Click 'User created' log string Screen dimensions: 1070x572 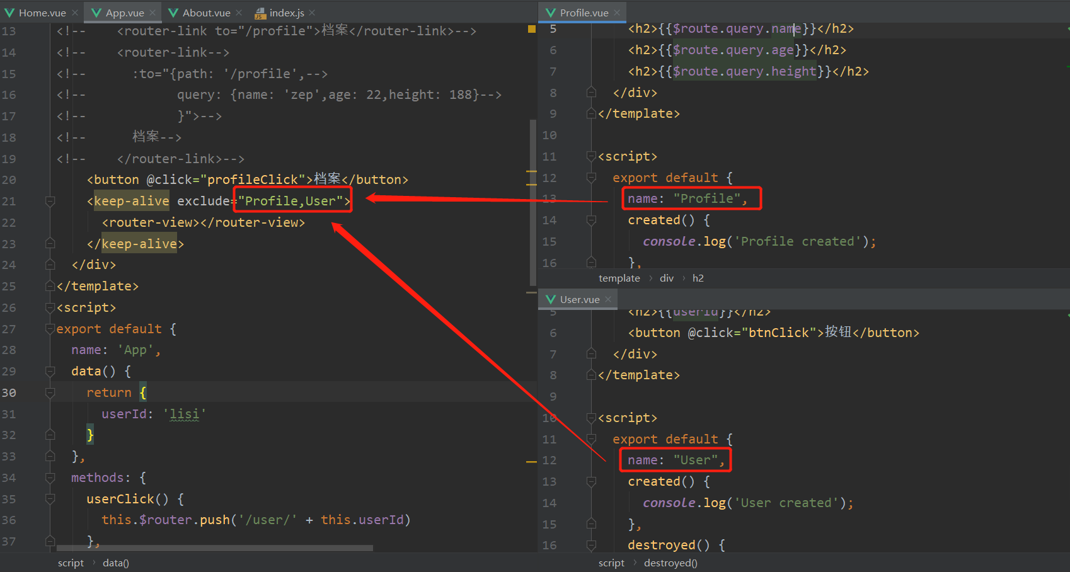click(786, 503)
